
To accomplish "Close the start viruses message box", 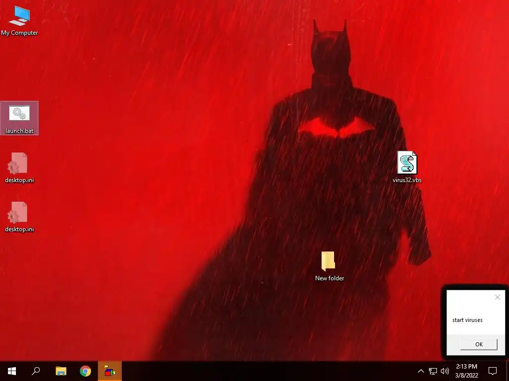I will (x=497, y=297).
